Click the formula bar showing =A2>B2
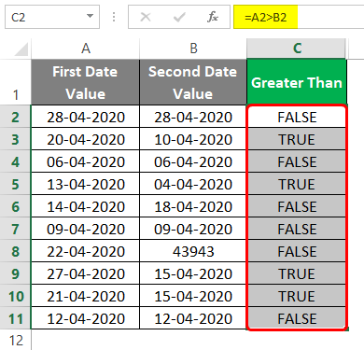364x350 pixels. click(299, 17)
